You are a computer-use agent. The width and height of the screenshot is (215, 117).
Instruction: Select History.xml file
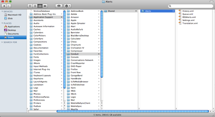click(x=188, y=11)
